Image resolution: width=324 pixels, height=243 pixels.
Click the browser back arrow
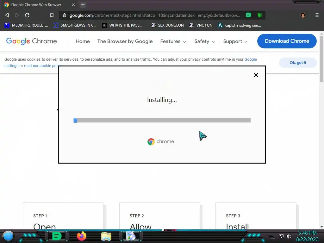(7, 15)
